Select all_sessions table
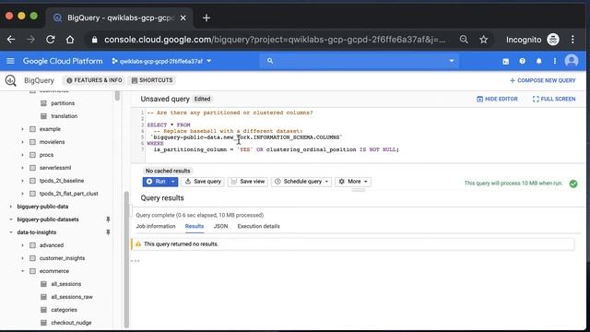 pyautogui.click(x=65, y=284)
